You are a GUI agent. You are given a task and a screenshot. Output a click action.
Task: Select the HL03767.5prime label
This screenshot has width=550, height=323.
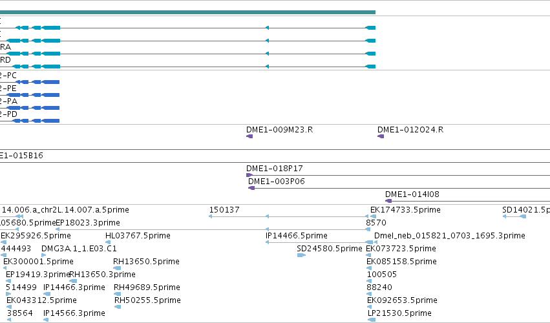pyautogui.click(x=138, y=236)
